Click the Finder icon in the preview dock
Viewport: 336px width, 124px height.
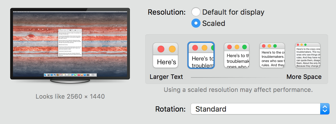click(46, 75)
